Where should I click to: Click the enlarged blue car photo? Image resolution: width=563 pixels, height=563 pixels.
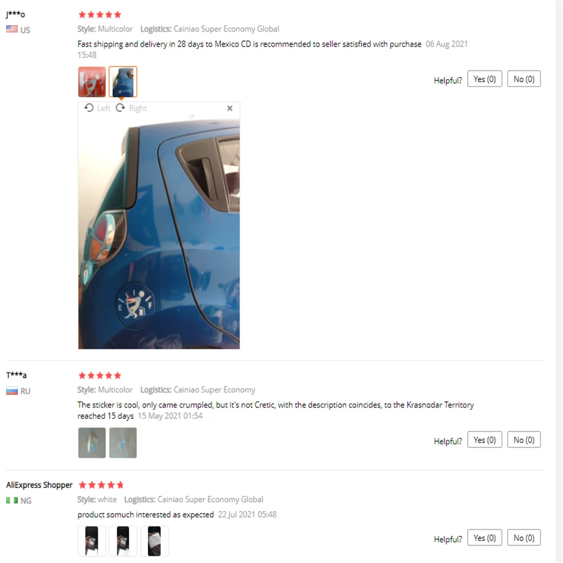tap(159, 233)
